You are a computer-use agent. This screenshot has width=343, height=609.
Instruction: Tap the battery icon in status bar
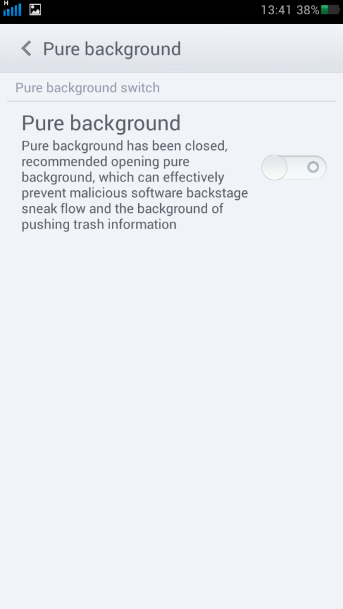coord(330,10)
